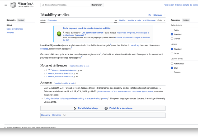Click in the Wikipédia search field

[67, 5]
